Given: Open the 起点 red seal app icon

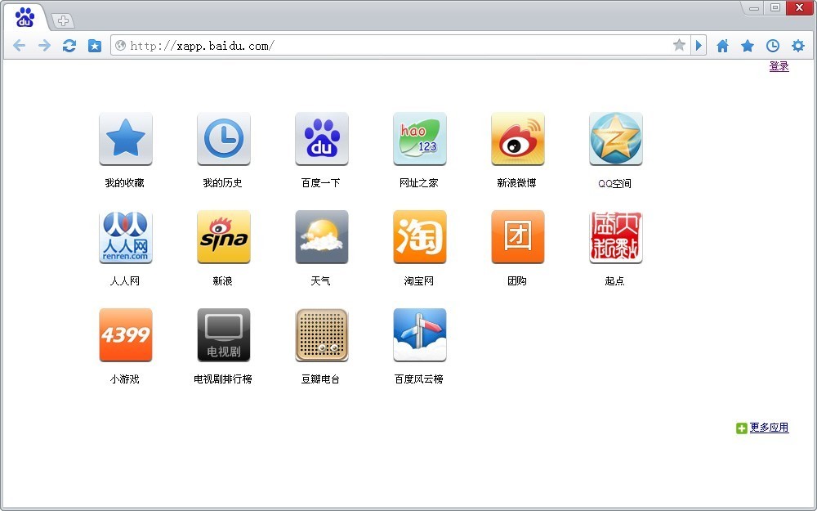Looking at the screenshot, I should tap(615, 237).
